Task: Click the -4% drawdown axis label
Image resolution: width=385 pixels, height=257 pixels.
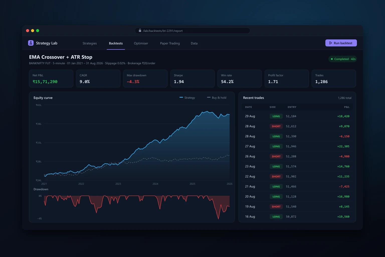Action: tap(39, 219)
